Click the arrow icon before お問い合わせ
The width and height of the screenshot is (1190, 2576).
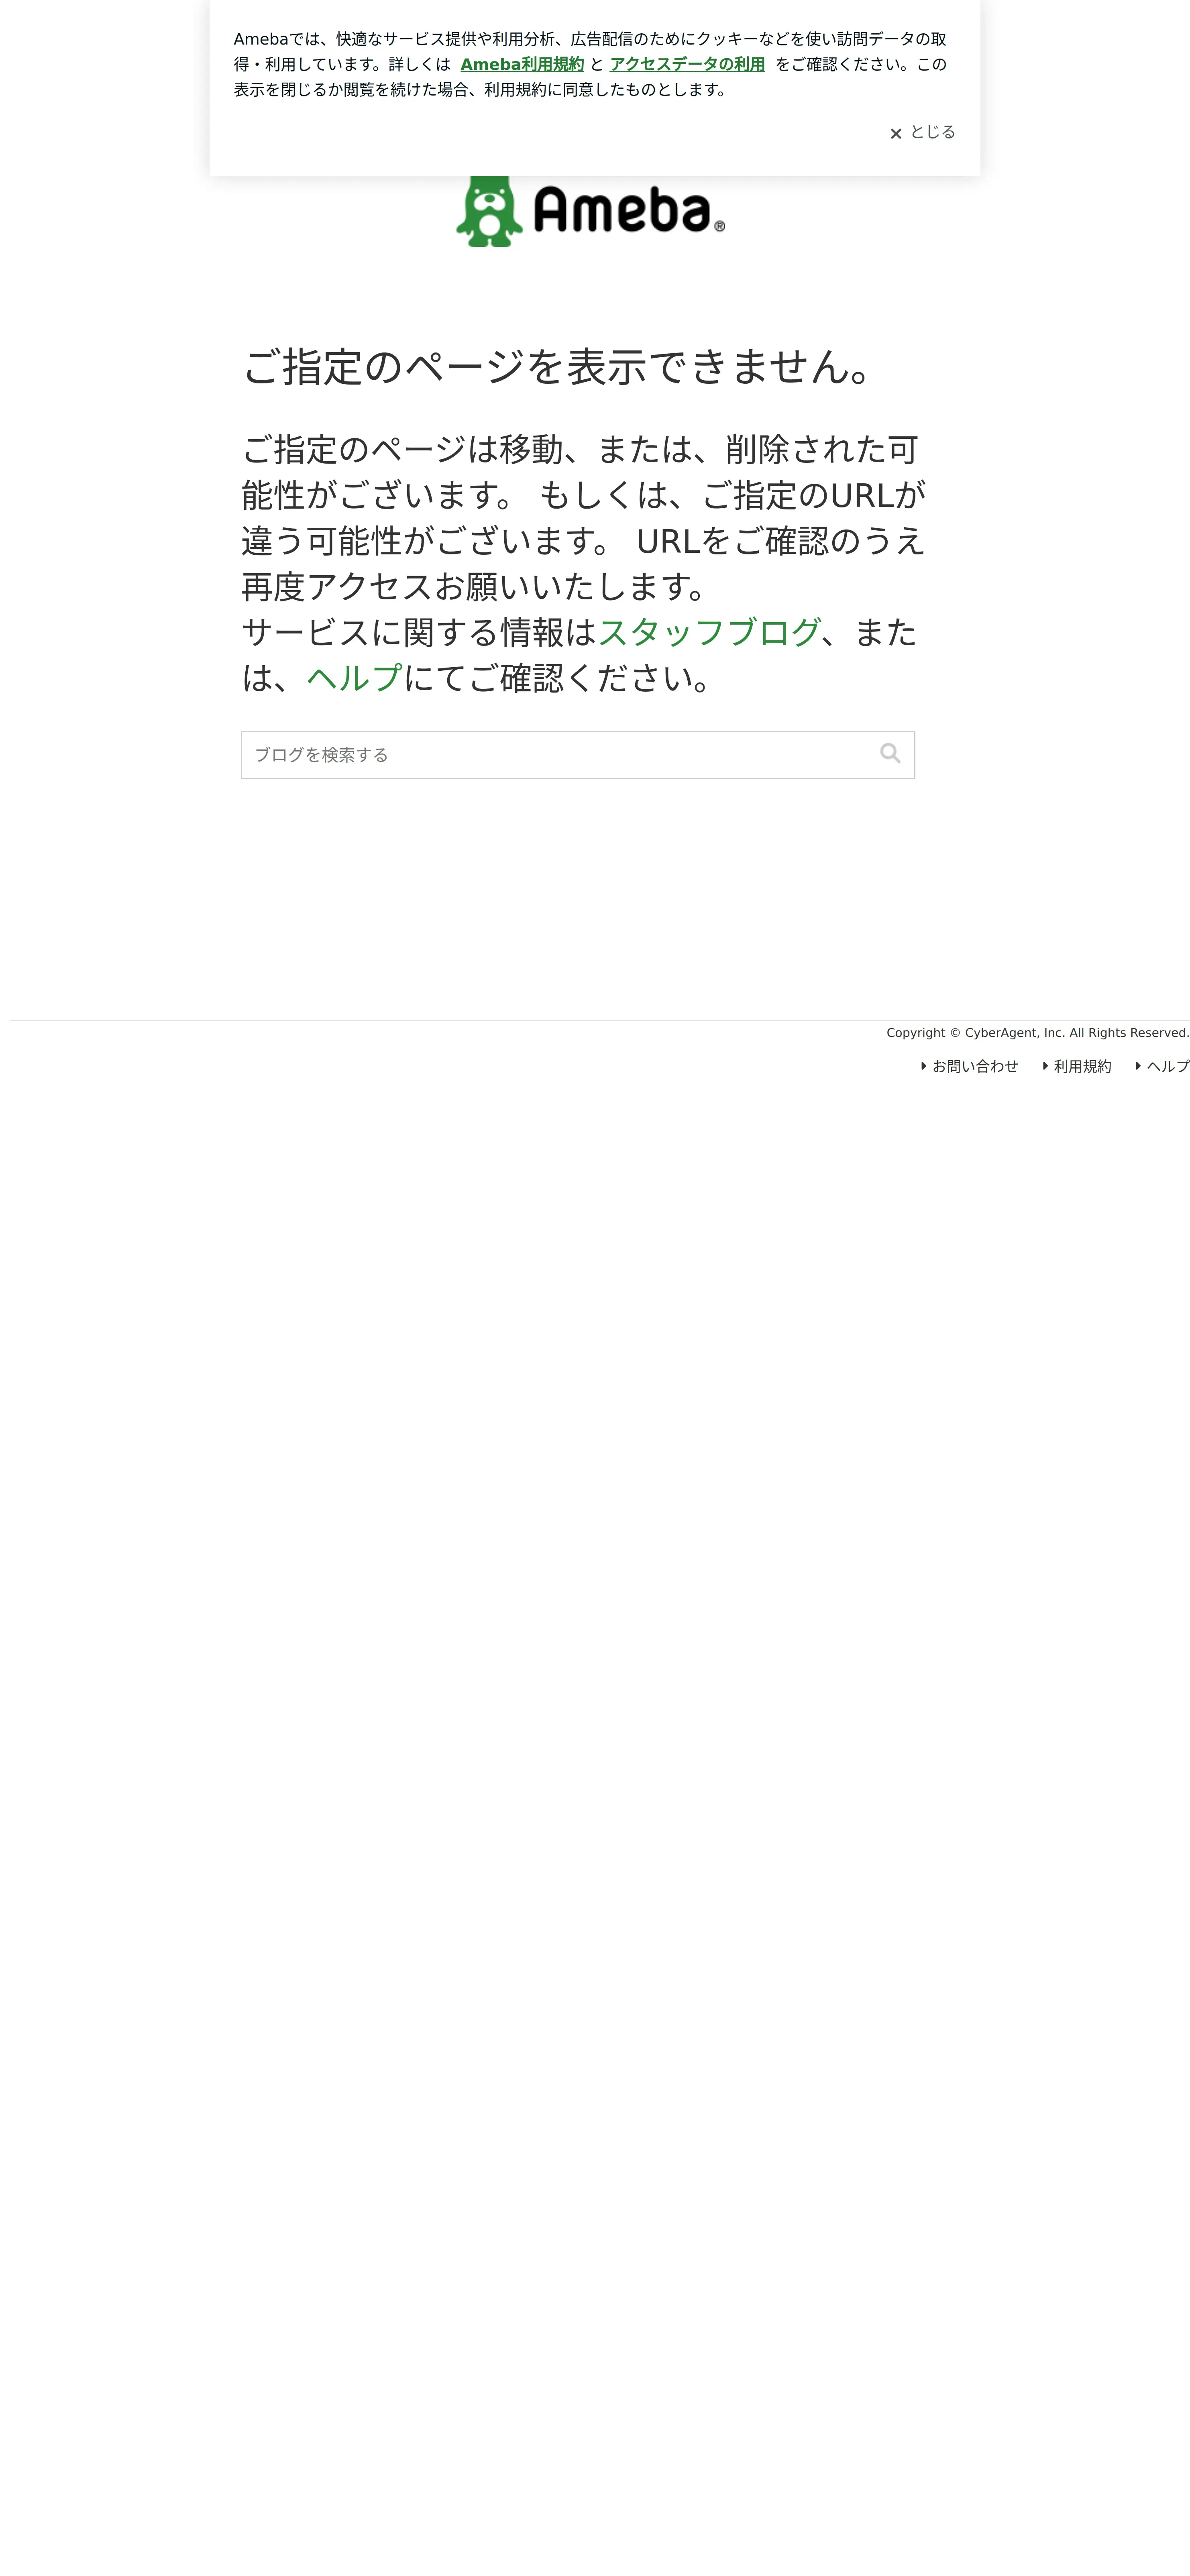tap(924, 1066)
